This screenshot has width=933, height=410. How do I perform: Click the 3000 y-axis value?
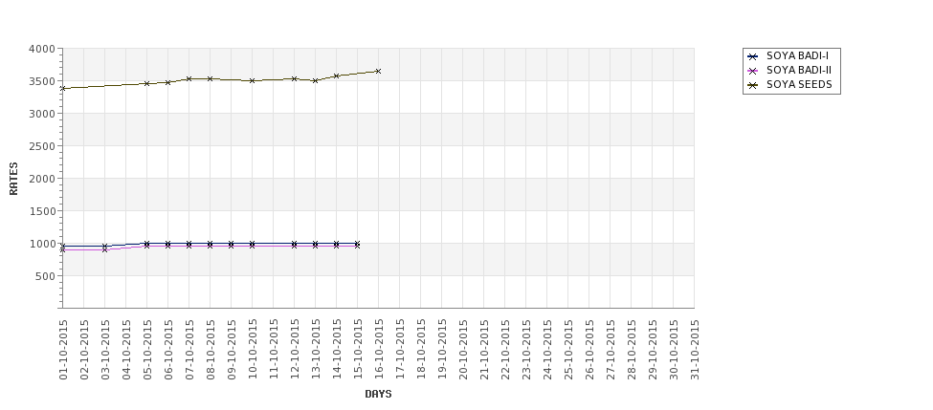coord(42,114)
